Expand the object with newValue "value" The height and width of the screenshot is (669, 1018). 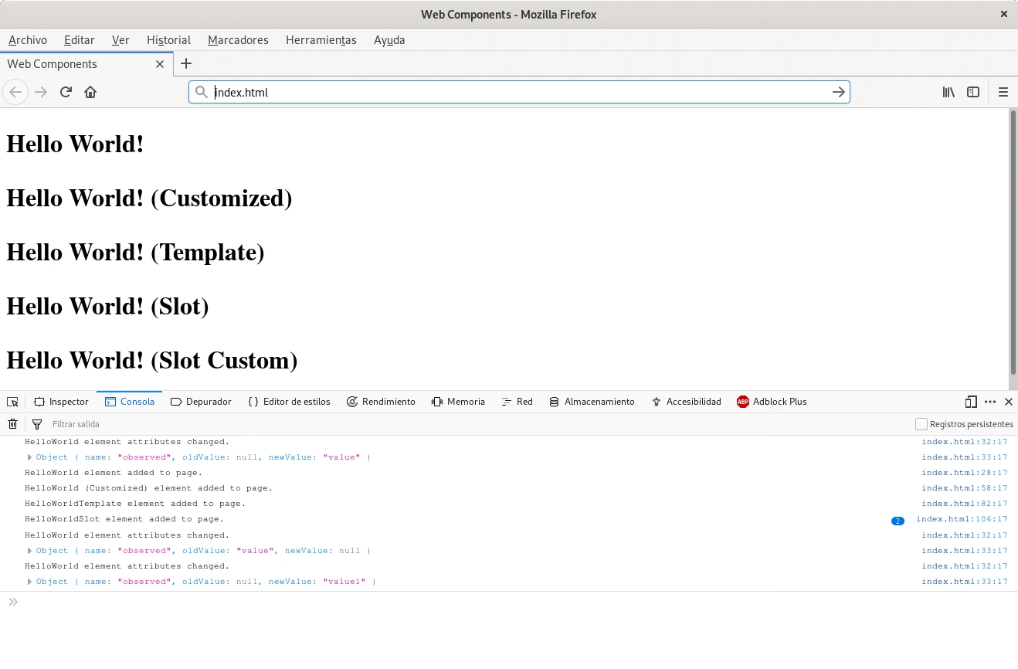[30, 457]
